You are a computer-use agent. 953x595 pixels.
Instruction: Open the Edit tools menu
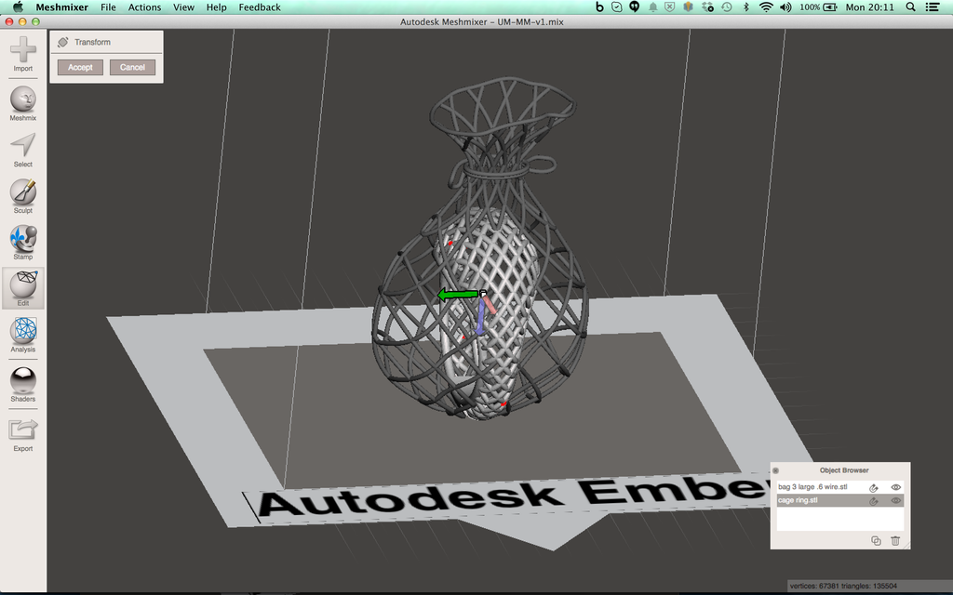point(23,288)
